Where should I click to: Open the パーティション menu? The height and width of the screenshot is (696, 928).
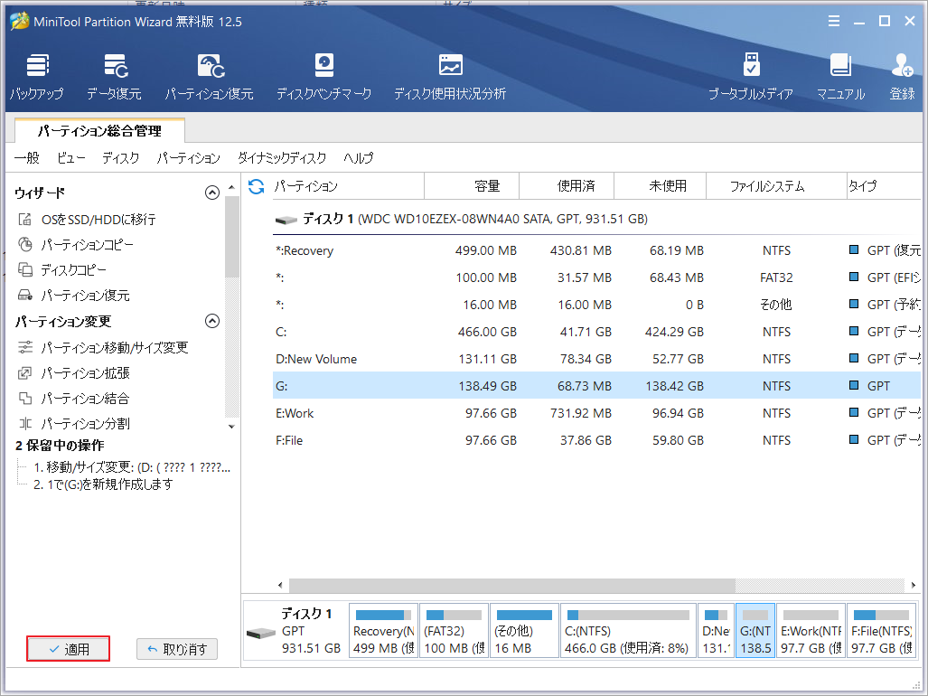coord(188,158)
